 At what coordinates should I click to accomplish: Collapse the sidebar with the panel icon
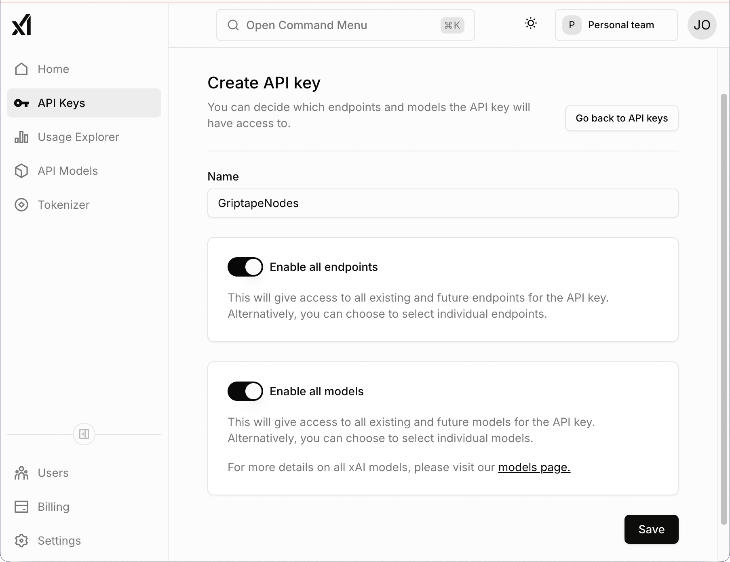pos(84,434)
